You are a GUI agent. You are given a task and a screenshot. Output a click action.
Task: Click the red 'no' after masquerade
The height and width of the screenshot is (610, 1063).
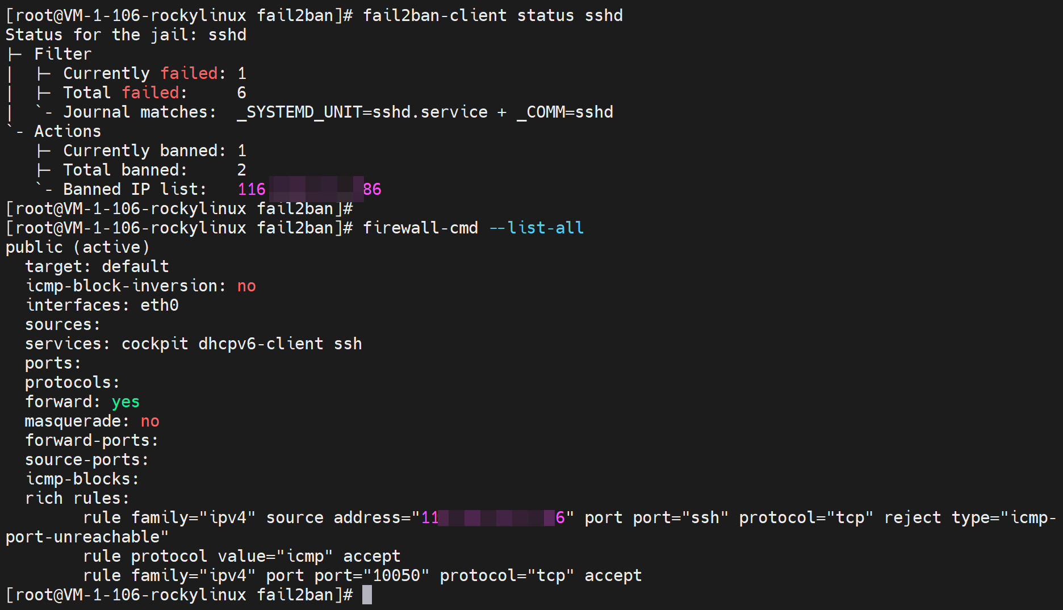[x=150, y=421]
